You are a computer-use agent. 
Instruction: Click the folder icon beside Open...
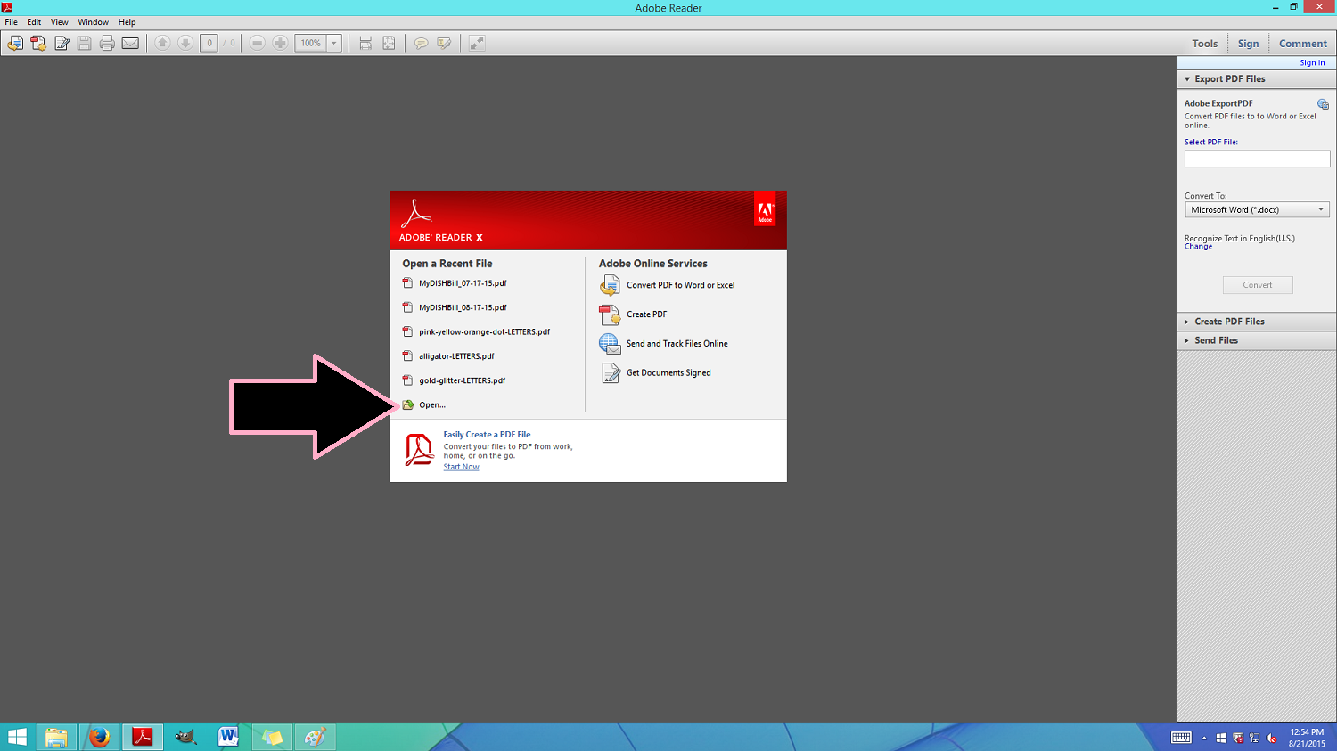(x=408, y=404)
